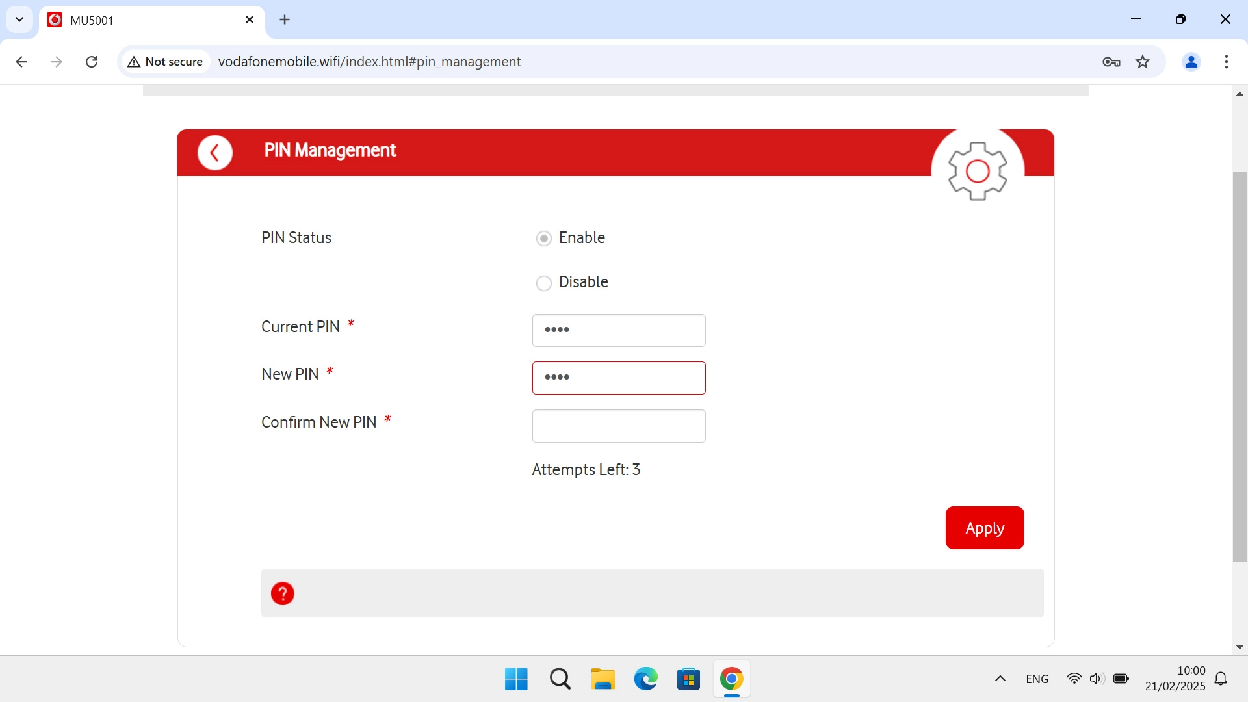Click the saved password key icon
This screenshot has width=1248, height=702.
(x=1111, y=62)
